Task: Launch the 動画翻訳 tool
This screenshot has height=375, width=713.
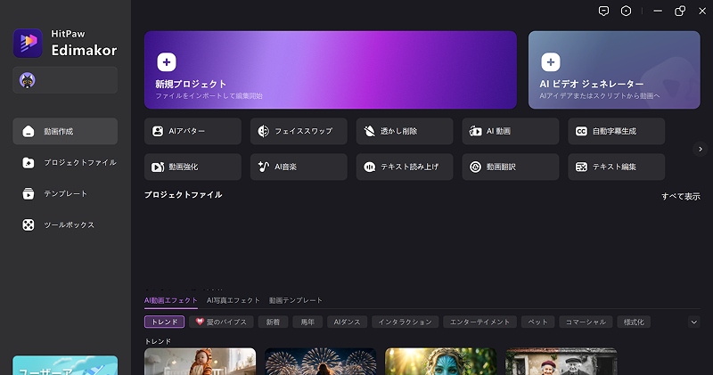Action: click(x=511, y=167)
